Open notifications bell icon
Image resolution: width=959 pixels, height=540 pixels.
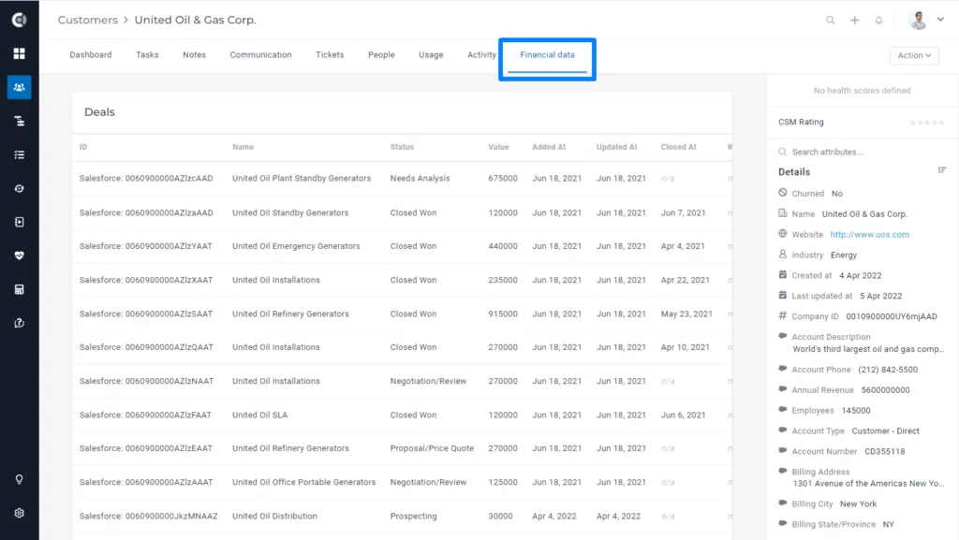click(878, 21)
